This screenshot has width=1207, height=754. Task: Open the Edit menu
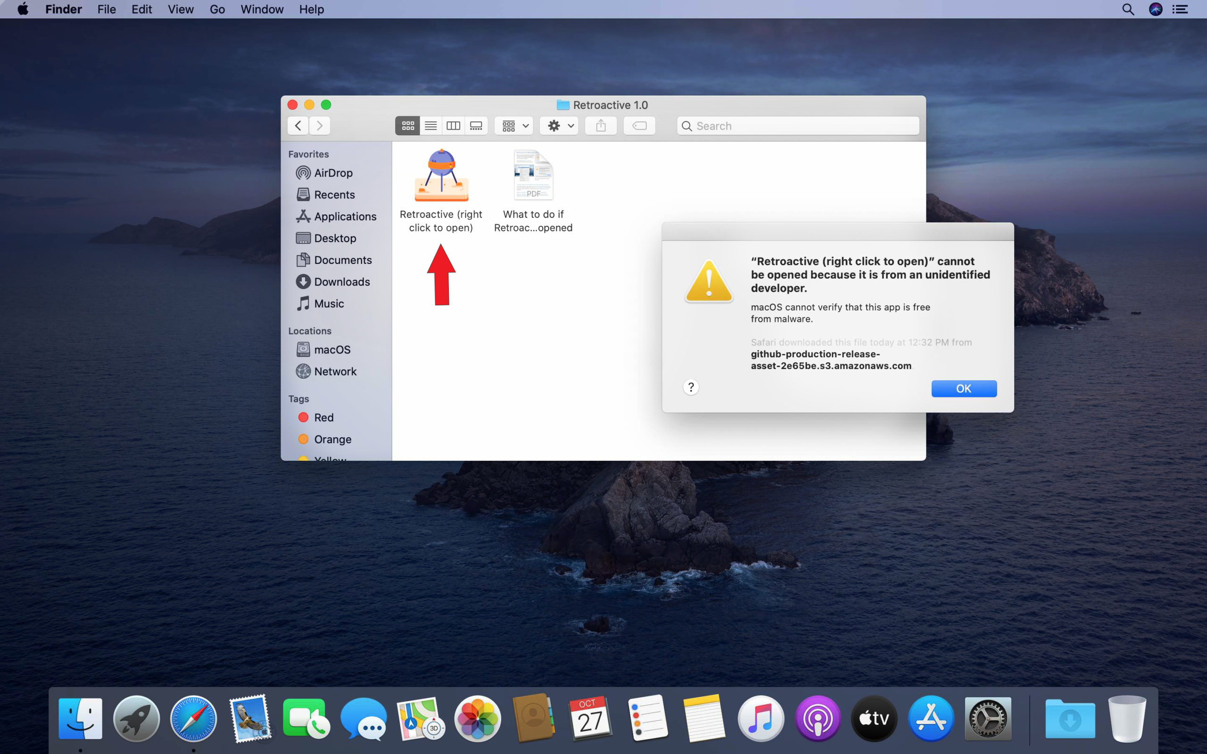(141, 9)
